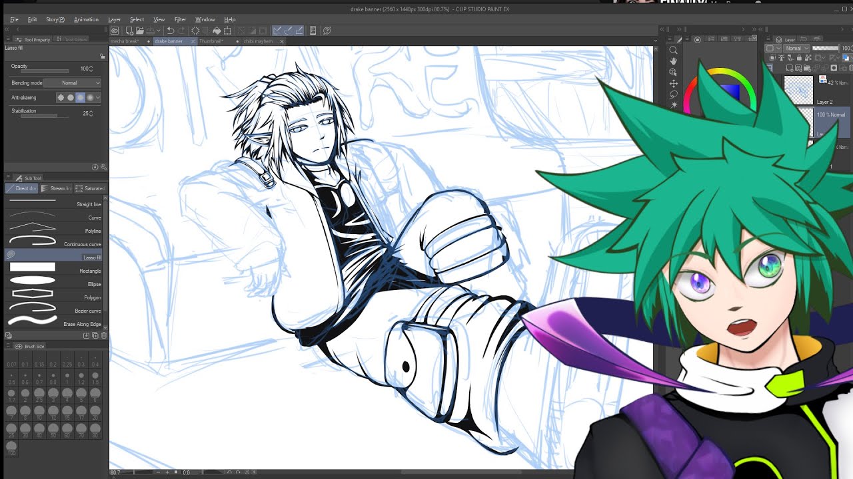
Task: Click the Fill bucket icon in command bar
Action: 217,31
